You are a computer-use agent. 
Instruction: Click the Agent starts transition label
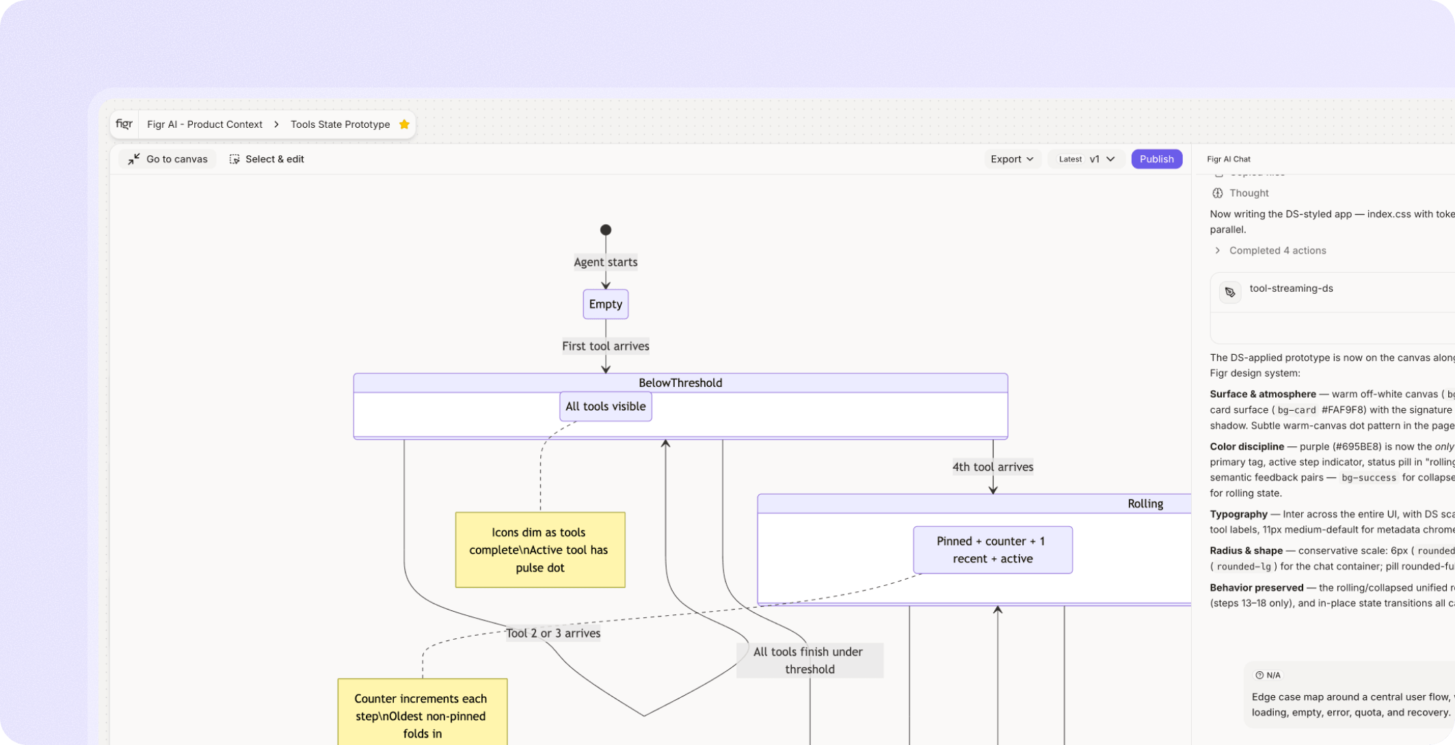tap(606, 262)
